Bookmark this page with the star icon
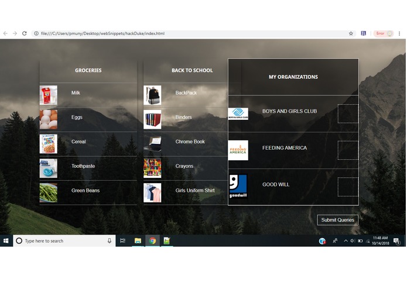This screenshot has height=289, width=407. click(351, 33)
